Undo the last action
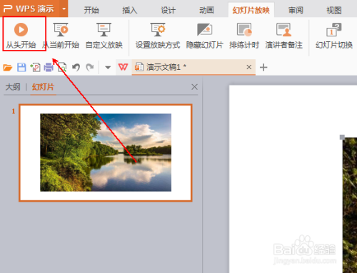Screen dimensions: 357x273 click(76, 68)
